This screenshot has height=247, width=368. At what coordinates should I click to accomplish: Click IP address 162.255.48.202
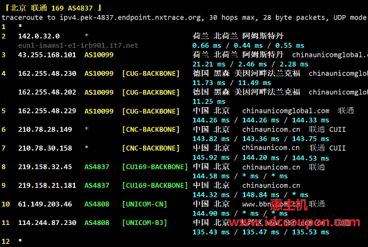click(x=47, y=92)
